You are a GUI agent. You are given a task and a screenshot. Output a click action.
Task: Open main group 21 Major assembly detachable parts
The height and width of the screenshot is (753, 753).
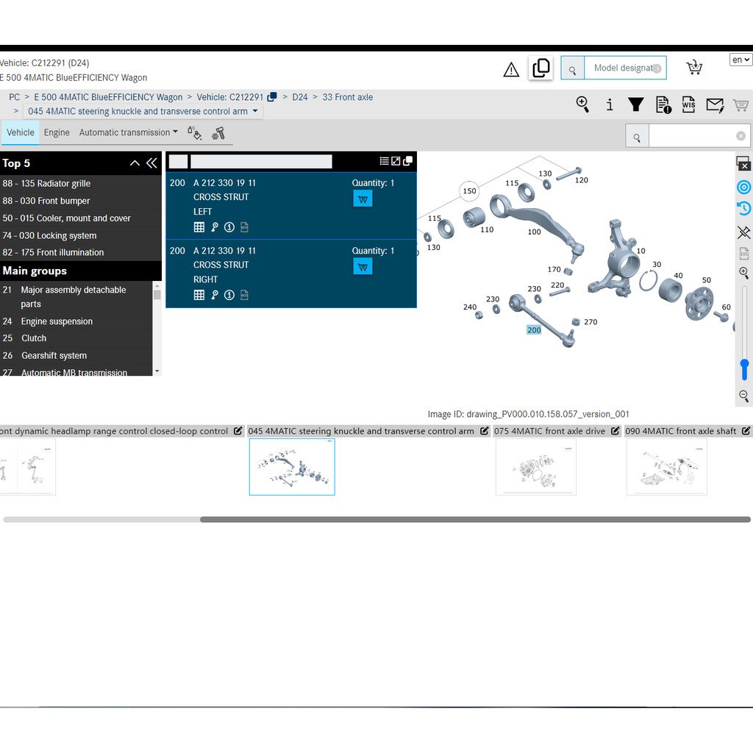(76, 297)
